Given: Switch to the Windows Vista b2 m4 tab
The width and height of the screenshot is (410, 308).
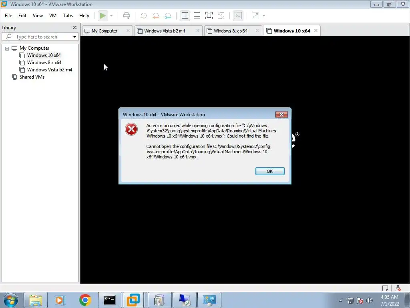Looking at the screenshot, I should [165, 31].
